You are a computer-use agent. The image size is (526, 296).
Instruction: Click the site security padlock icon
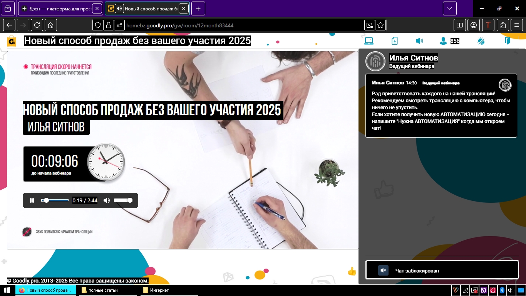109,25
